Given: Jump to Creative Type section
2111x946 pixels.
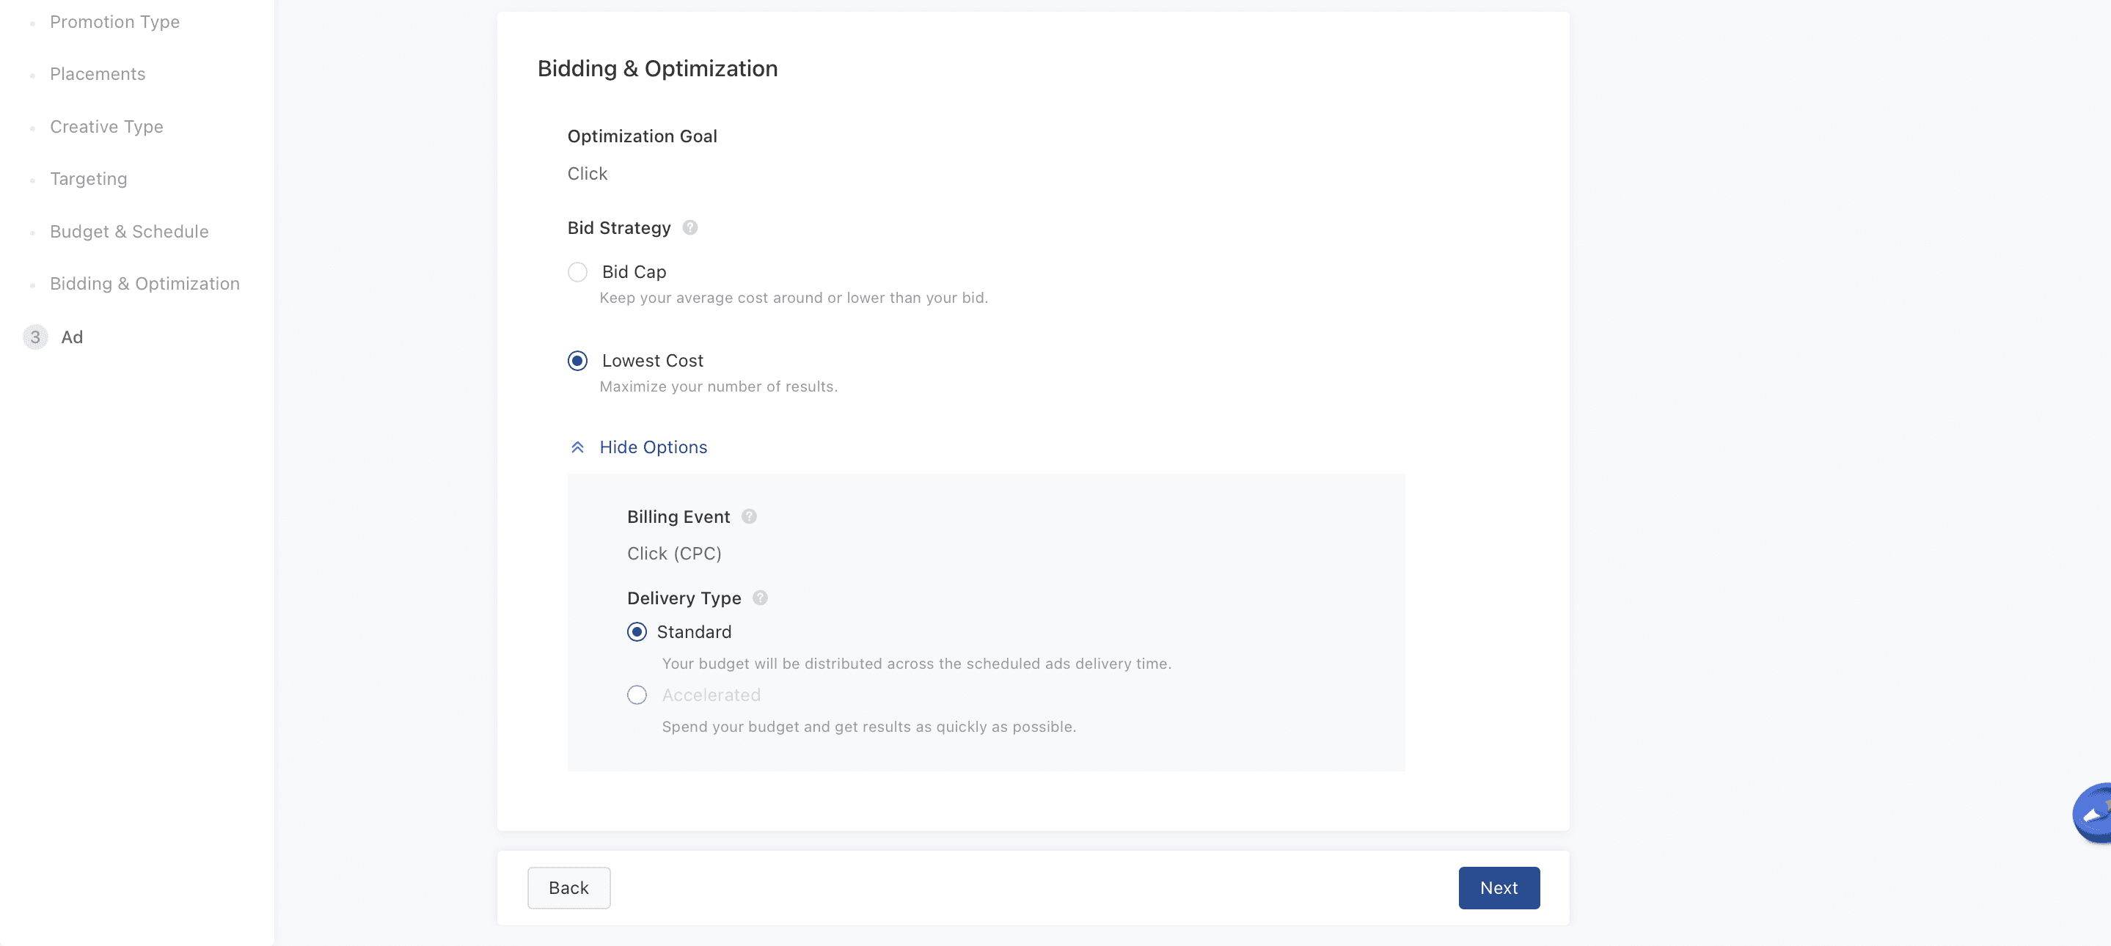Looking at the screenshot, I should (x=106, y=127).
